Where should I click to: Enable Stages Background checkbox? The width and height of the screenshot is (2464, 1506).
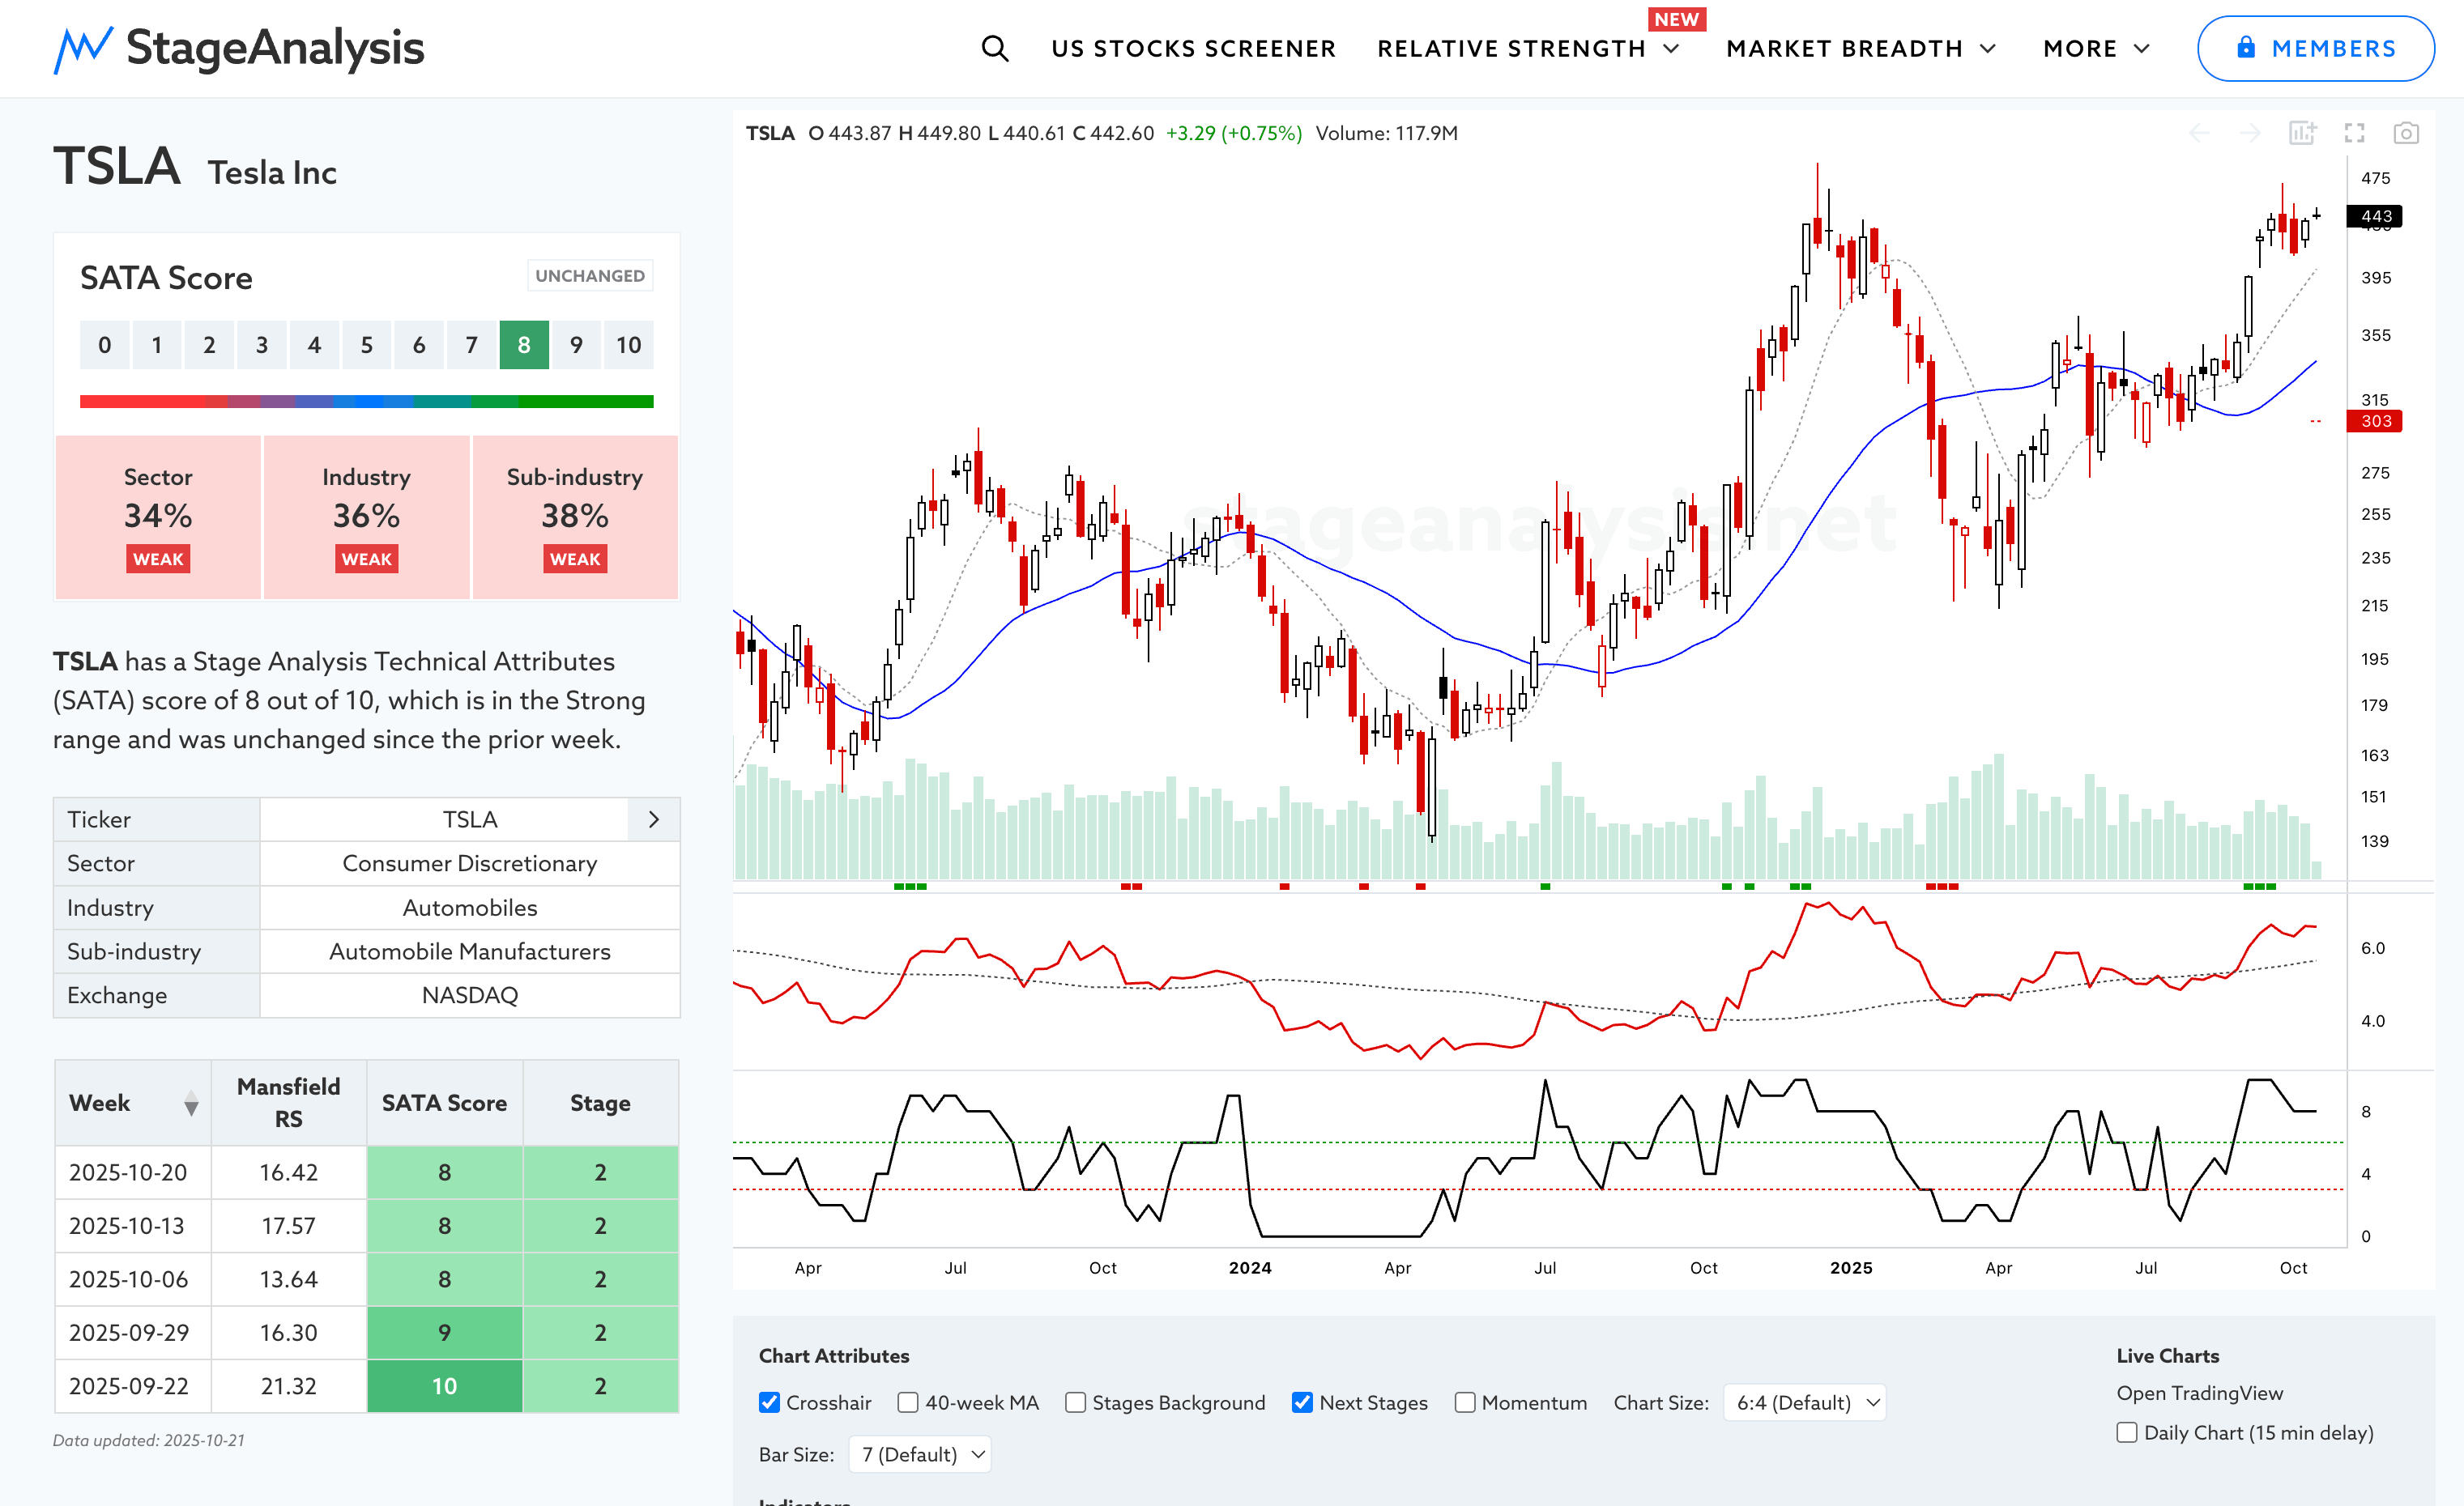pyautogui.click(x=1075, y=1402)
